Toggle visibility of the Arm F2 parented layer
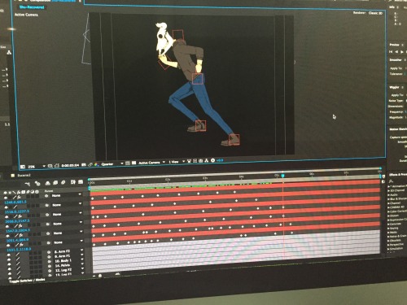The width and height of the screenshot is (407, 305). (9, 255)
